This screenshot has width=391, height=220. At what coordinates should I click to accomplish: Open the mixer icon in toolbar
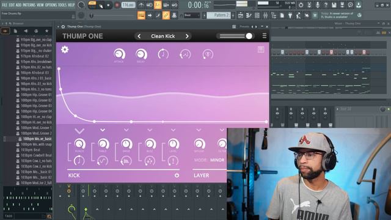265,15
